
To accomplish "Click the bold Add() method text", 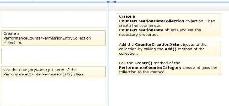I will 170,49.
